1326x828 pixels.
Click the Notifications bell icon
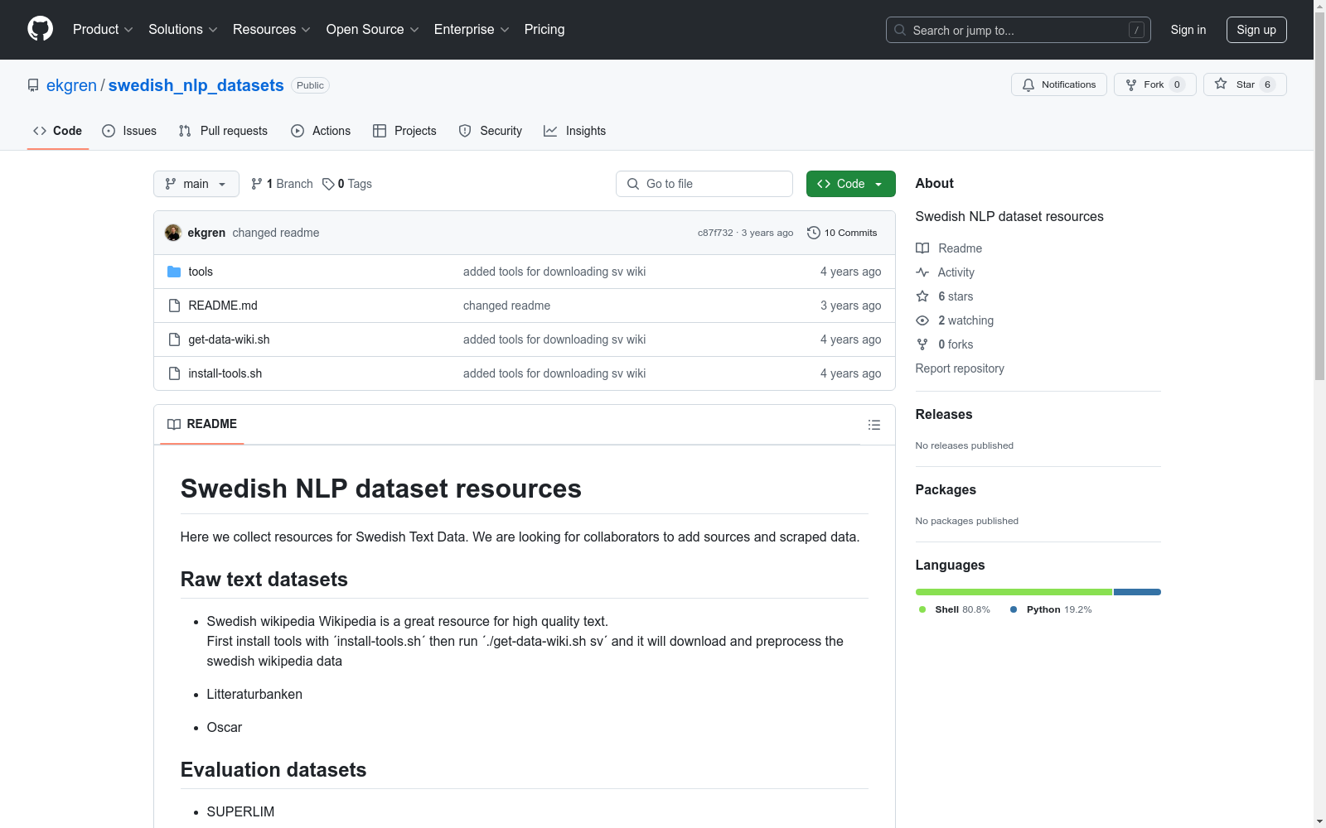(1028, 84)
